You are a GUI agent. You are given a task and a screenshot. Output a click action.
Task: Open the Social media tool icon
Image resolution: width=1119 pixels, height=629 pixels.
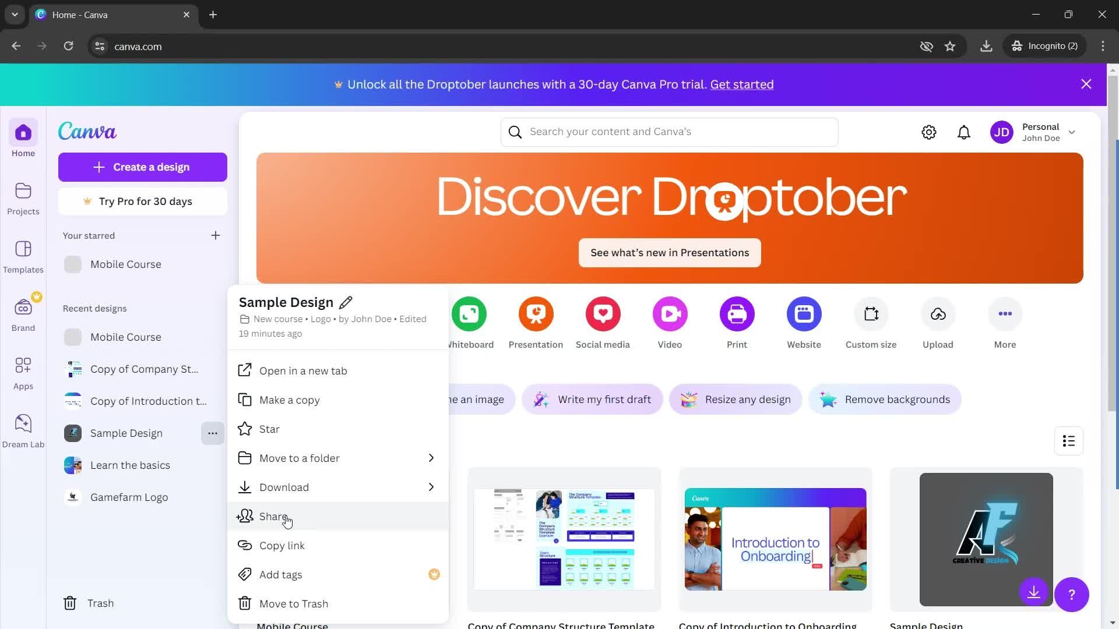603,314
